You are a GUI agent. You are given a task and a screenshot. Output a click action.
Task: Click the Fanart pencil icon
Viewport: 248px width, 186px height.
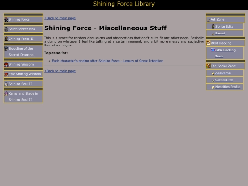(x=213, y=34)
